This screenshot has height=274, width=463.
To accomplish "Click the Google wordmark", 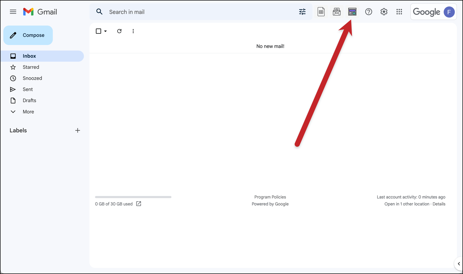I will pos(427,12).
